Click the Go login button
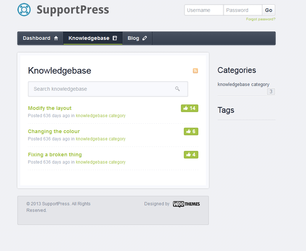 click(269, 10)
